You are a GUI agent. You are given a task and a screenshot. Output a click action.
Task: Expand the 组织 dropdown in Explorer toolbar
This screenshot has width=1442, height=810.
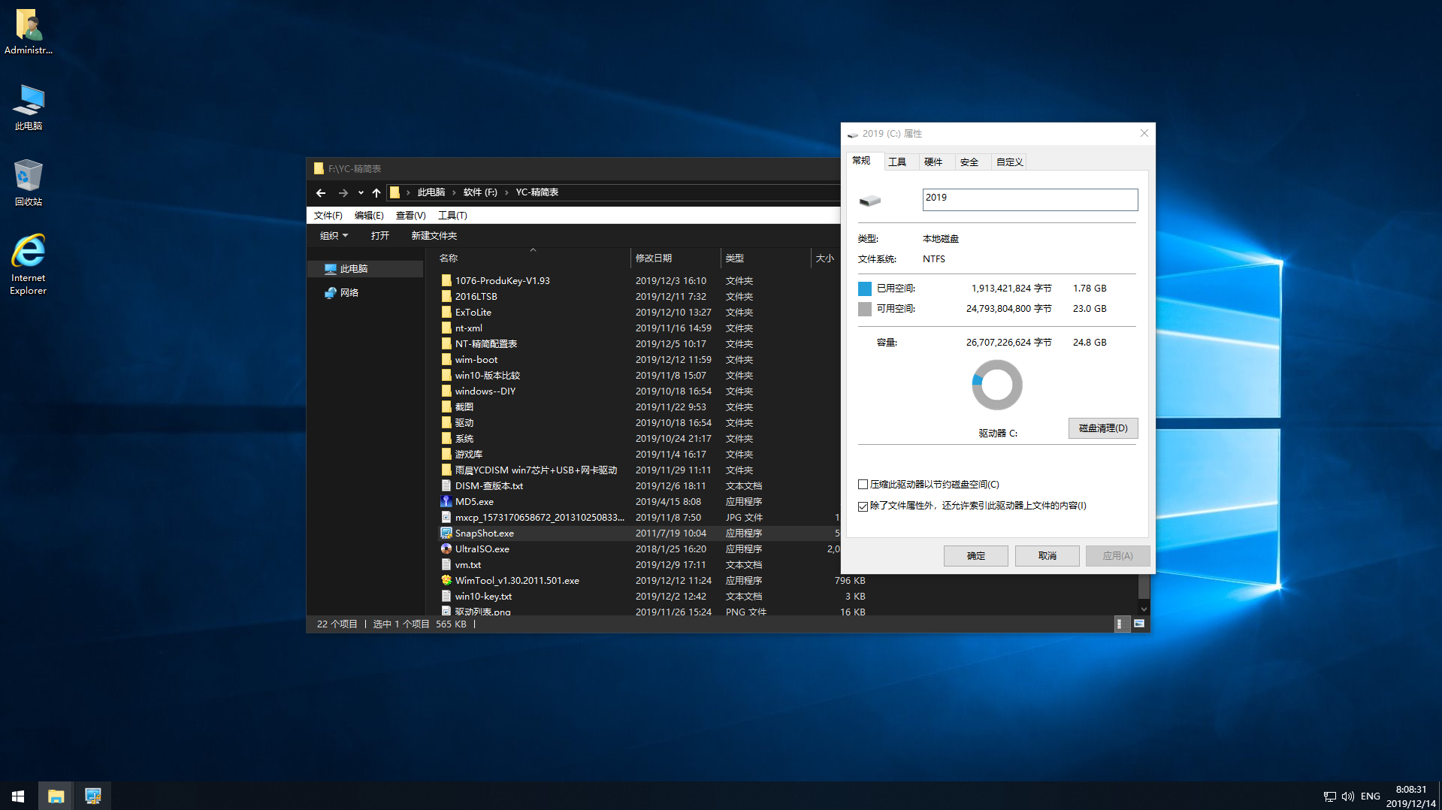click(334, 235)
